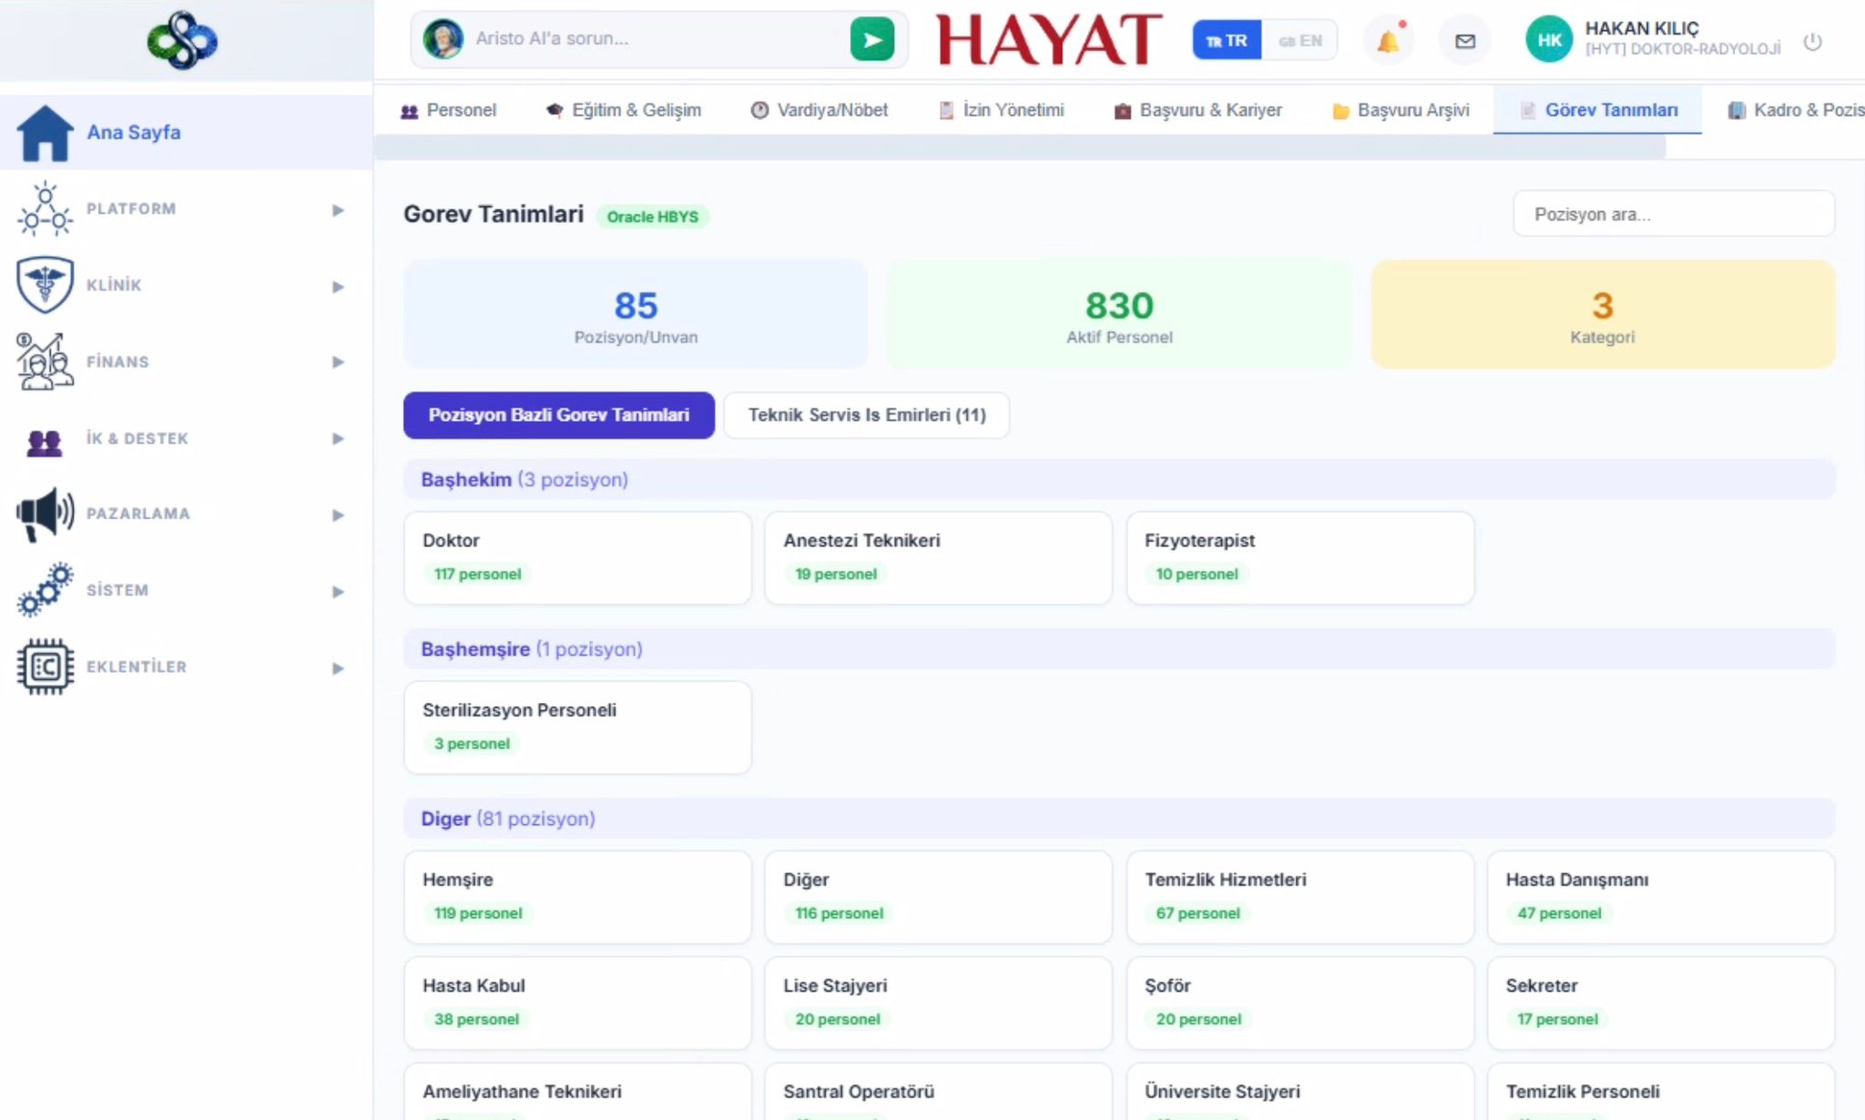Click the Eklentiler chip icon
This screenshot has height=1120, width=1865.
point(45,667)
